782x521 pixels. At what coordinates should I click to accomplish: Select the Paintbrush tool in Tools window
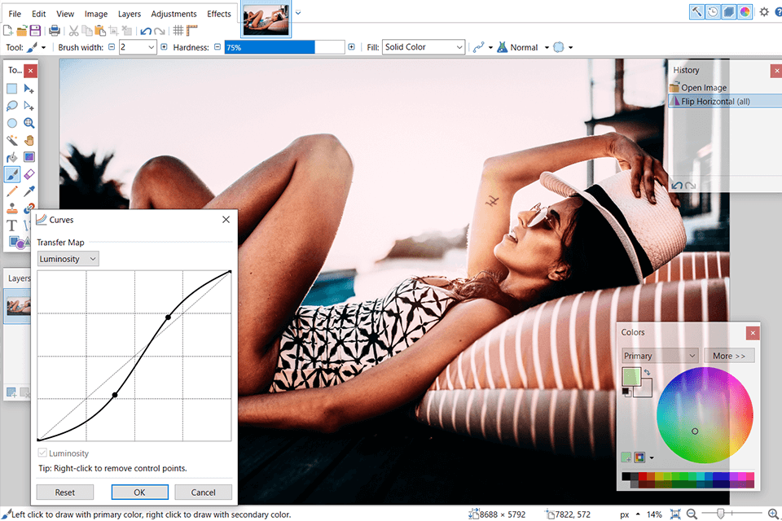12,174
